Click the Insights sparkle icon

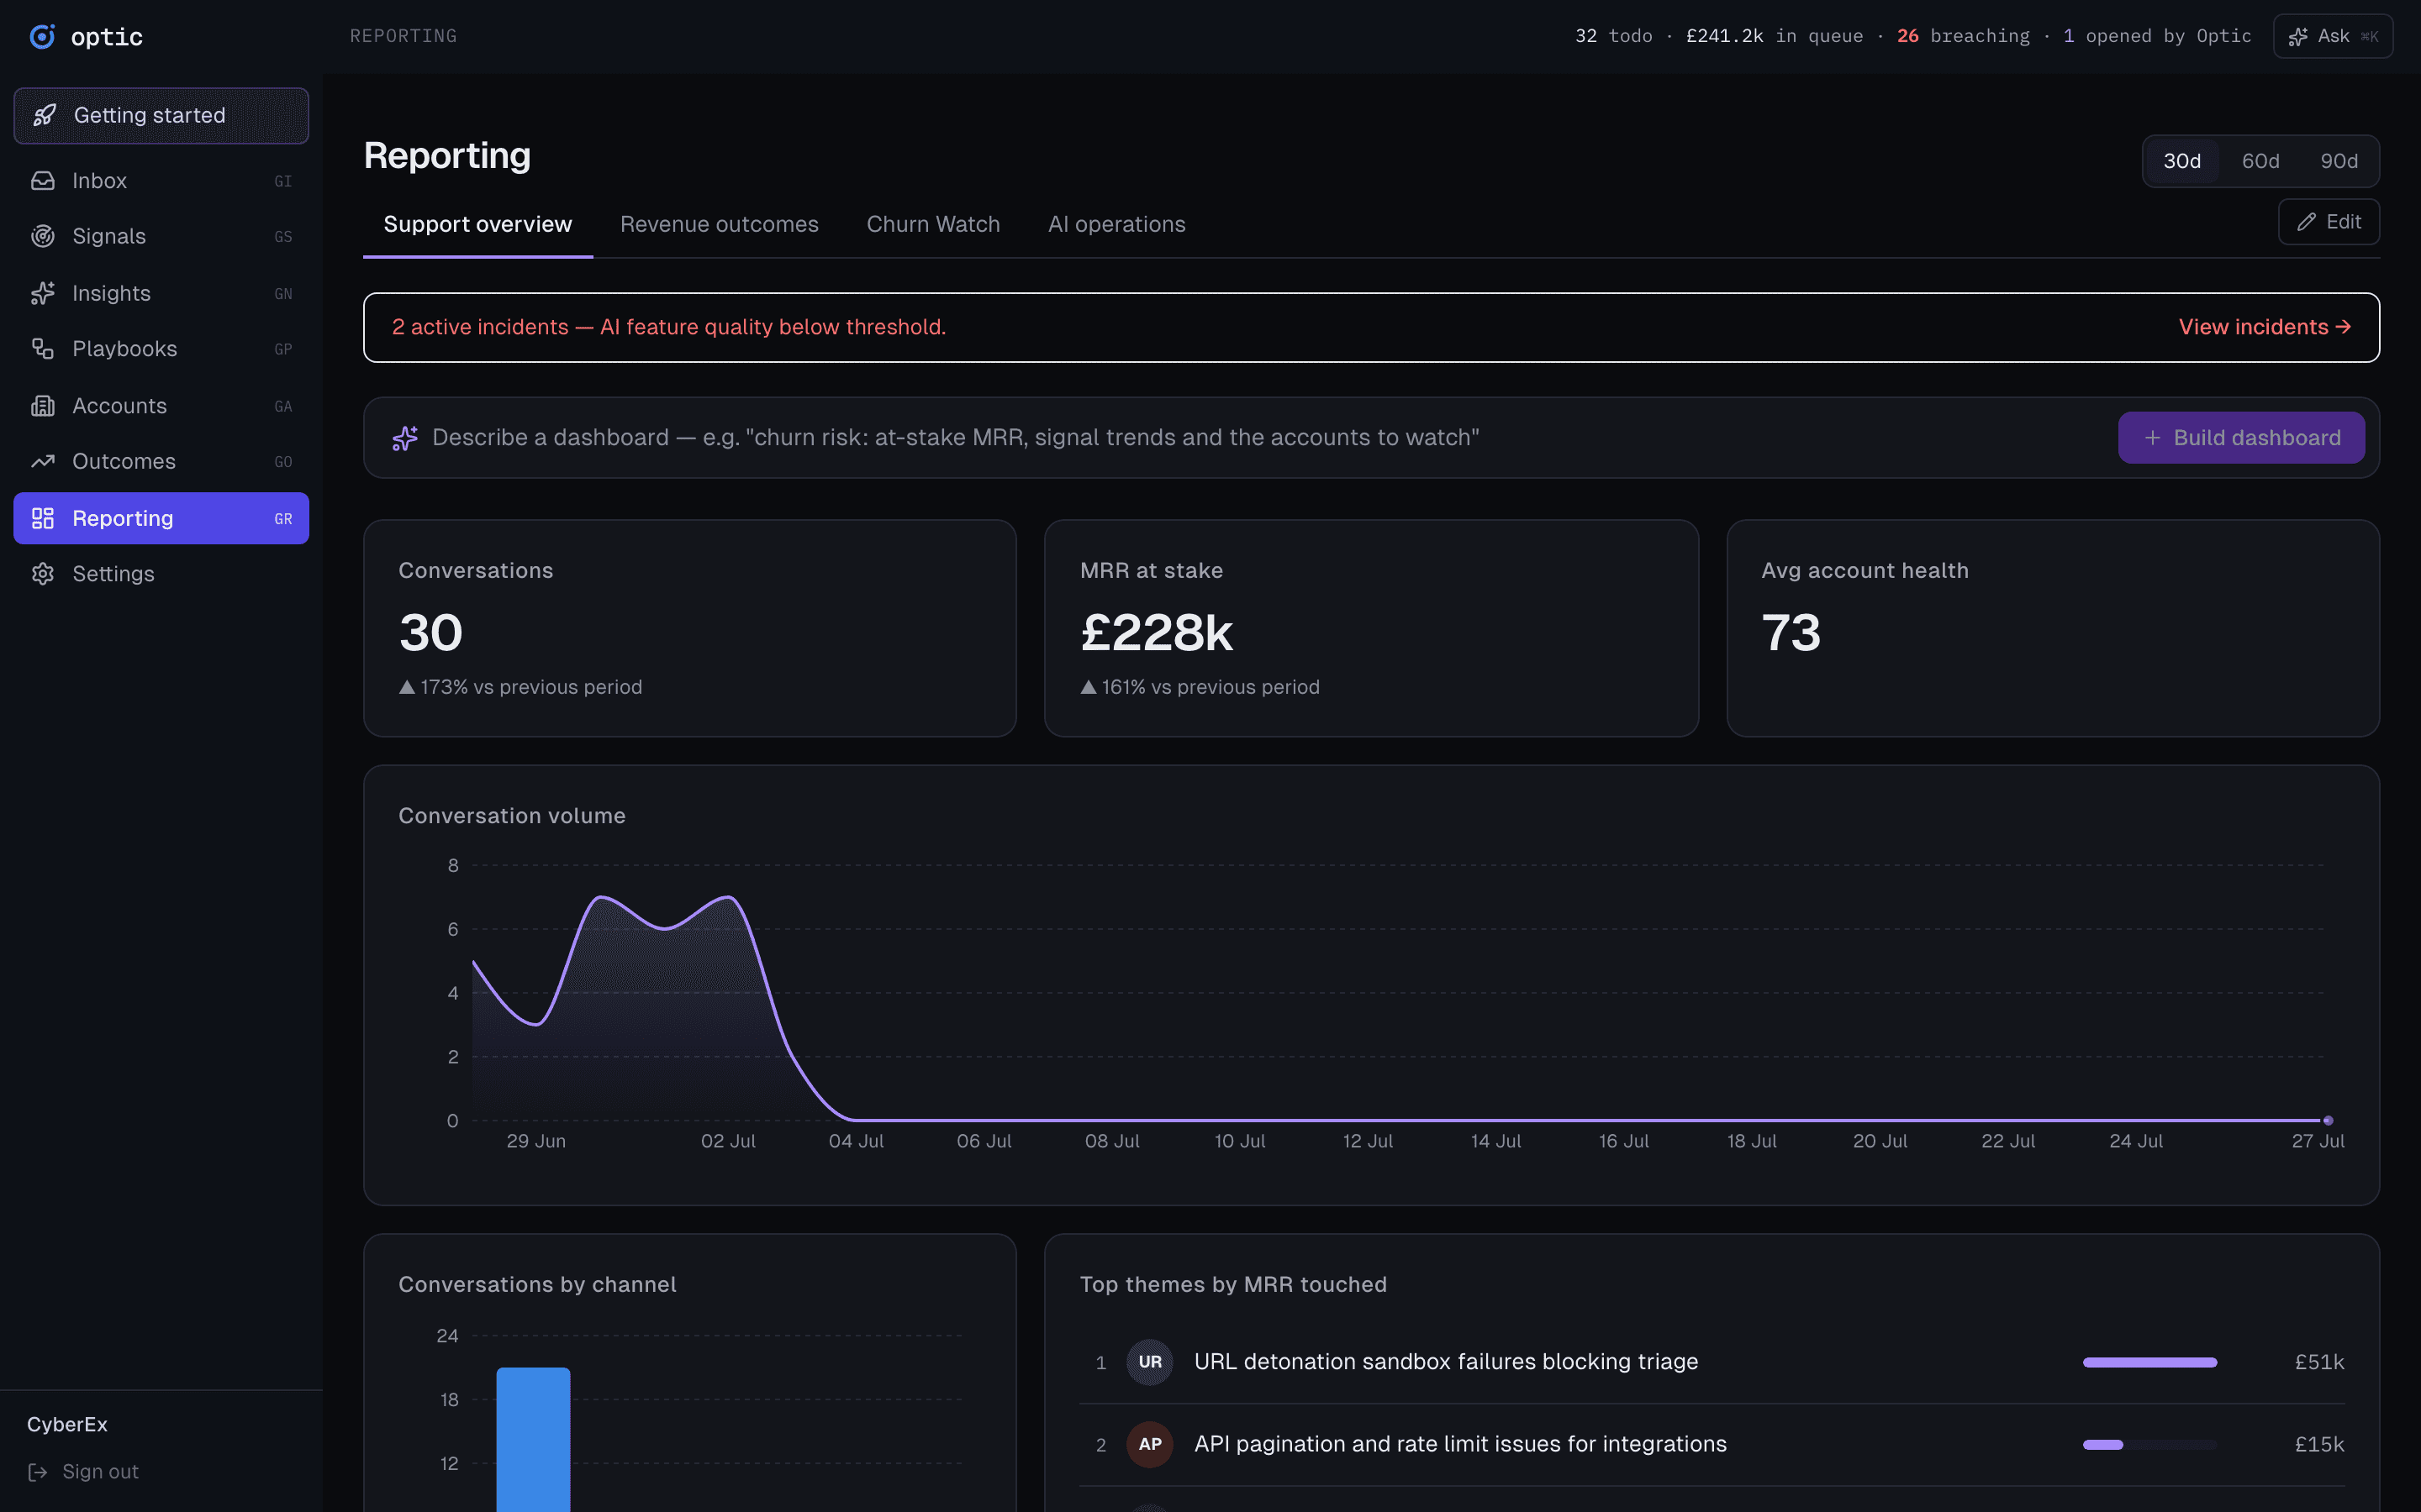(x=43, y=293)
